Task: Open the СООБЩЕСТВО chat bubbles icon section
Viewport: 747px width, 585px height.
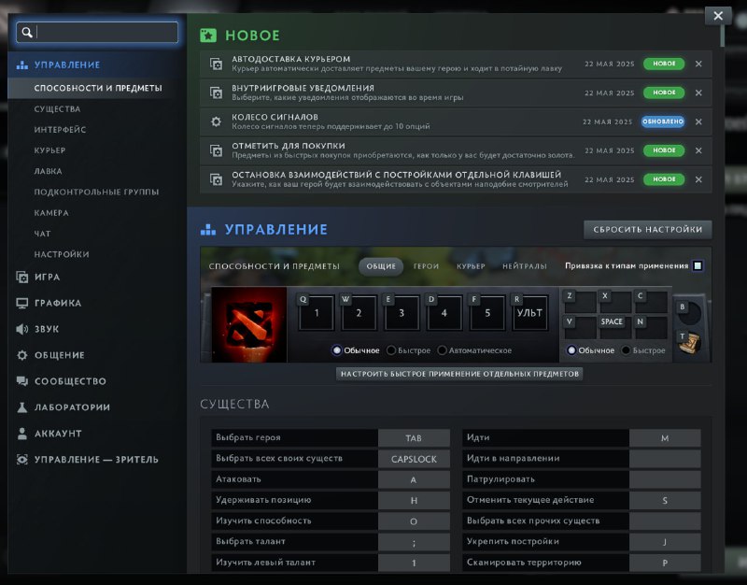Action: (21, 381)
